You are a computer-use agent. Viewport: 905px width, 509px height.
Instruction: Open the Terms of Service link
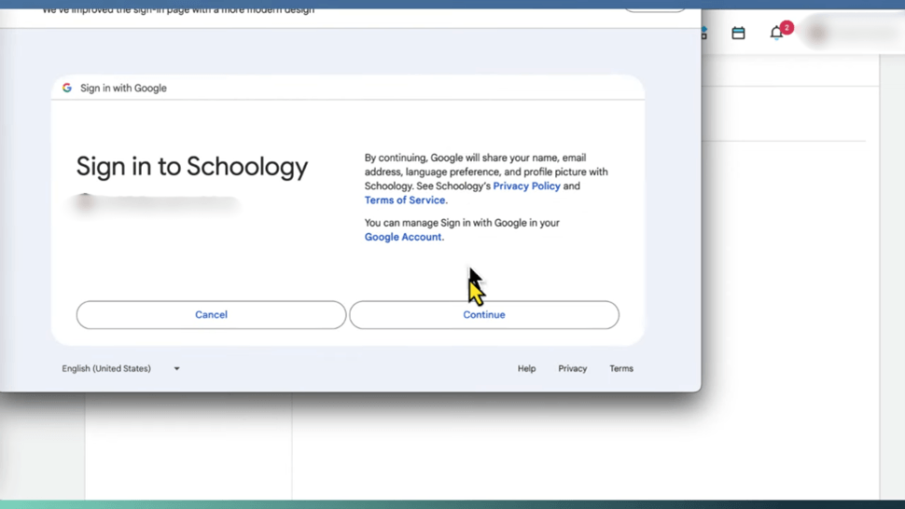coord(405,200)
